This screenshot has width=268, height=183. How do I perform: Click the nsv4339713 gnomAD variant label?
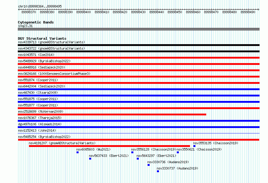tap(51, 42)
